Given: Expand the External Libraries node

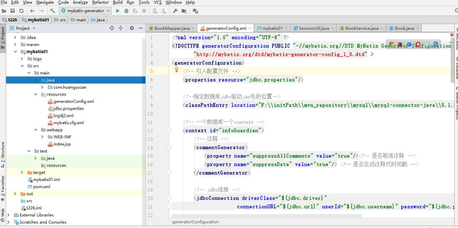Looking at the screenshot, I should pos(8,215).
